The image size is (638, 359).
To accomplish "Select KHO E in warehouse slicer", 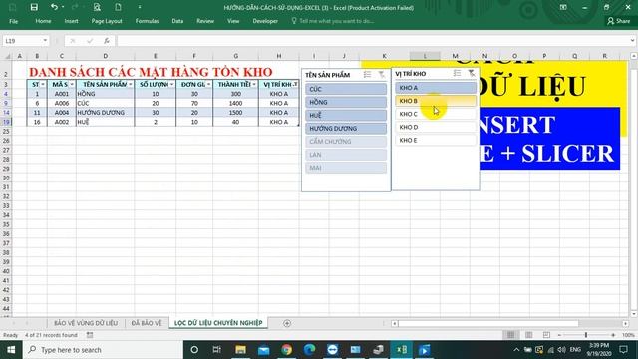I will tap(436, 140).
